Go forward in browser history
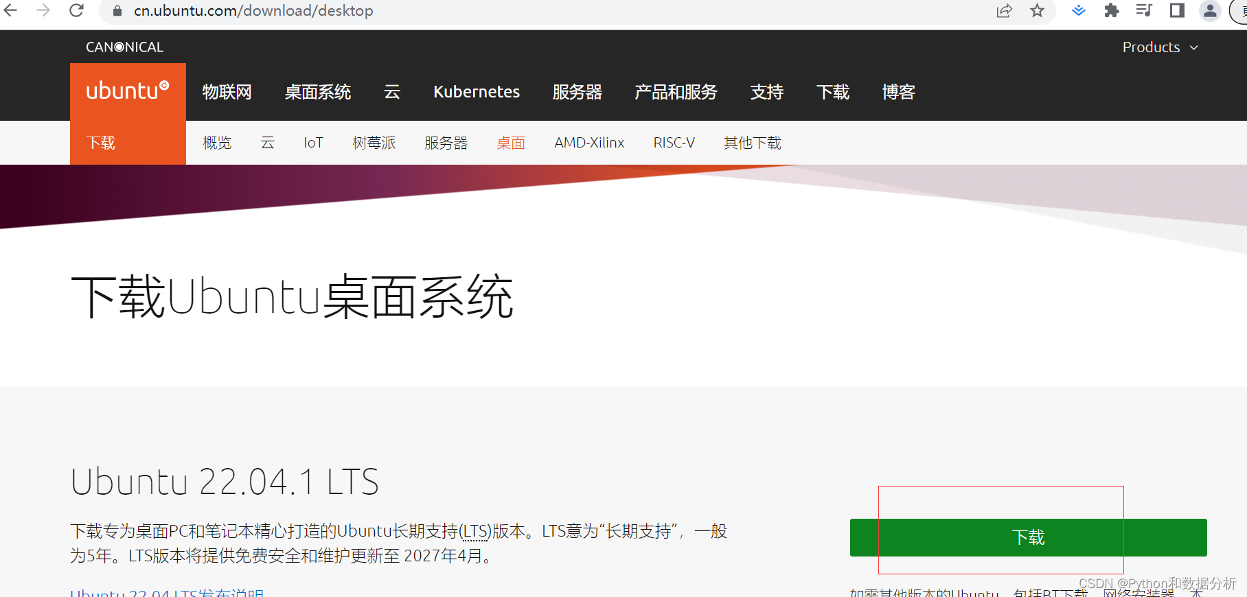 tap(43, 10)
